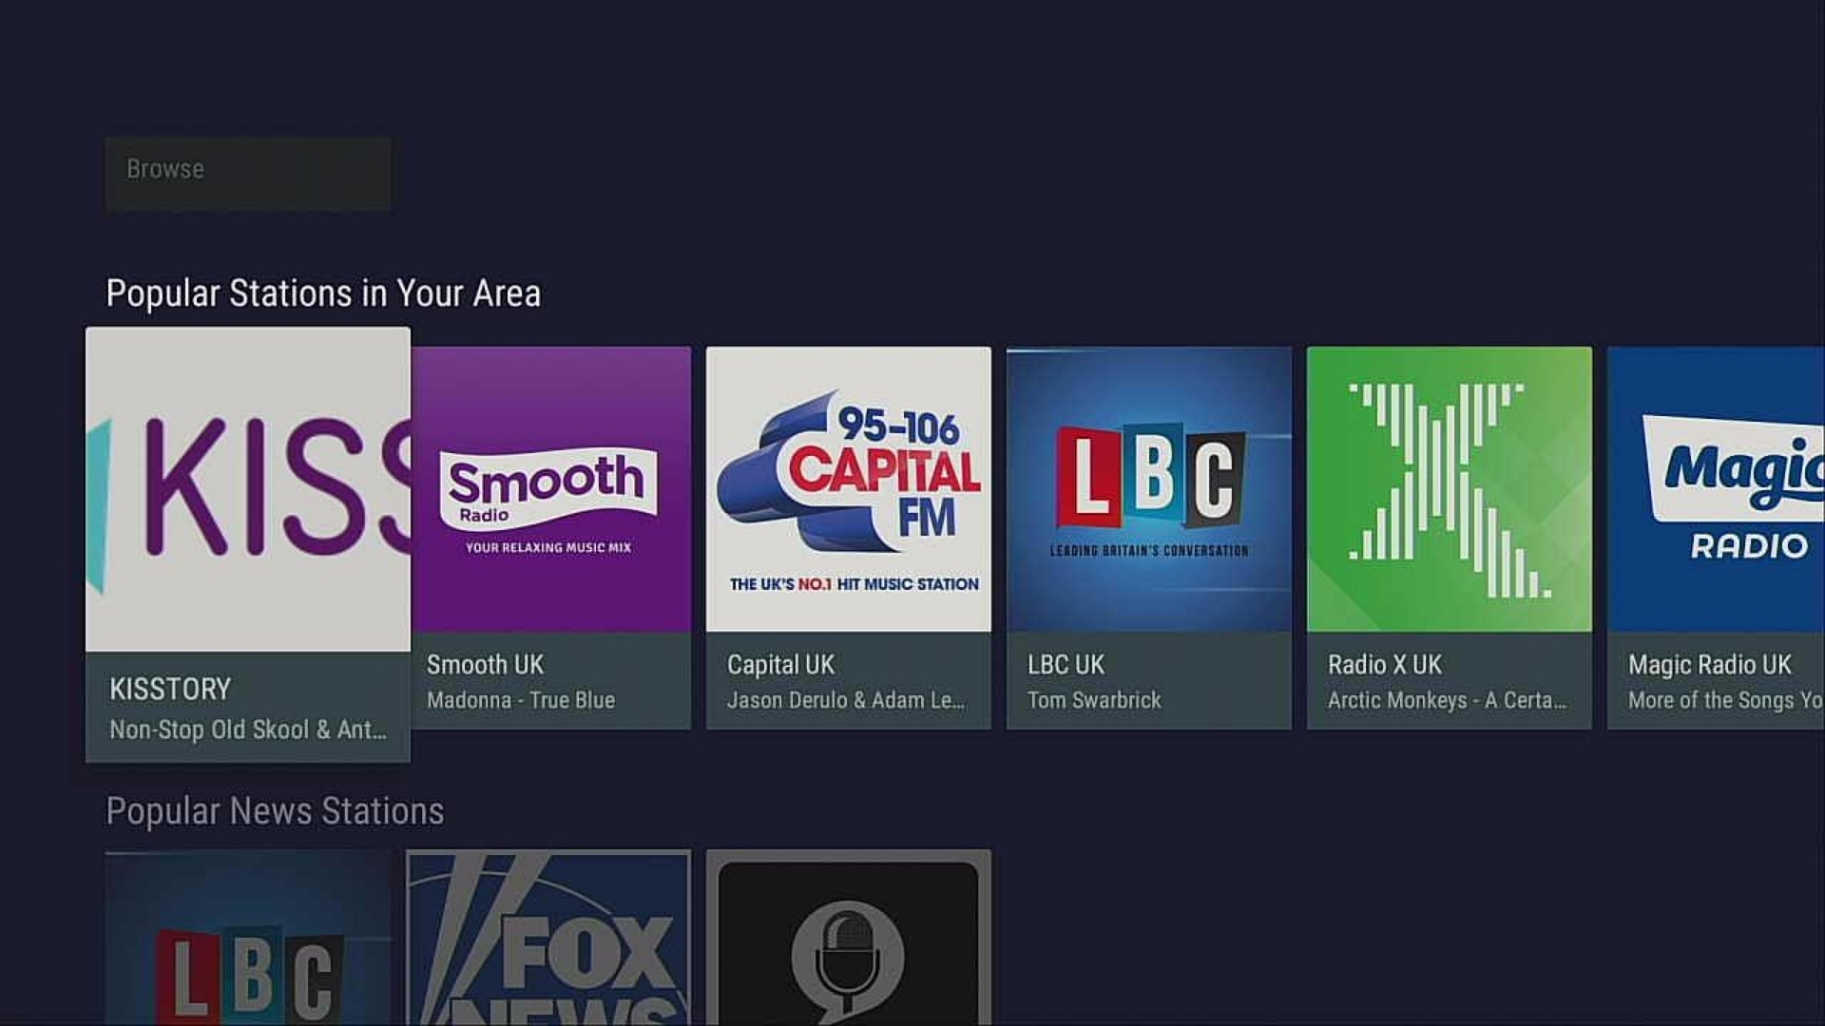Select the KISSTORY station logo

coord(248,489)
